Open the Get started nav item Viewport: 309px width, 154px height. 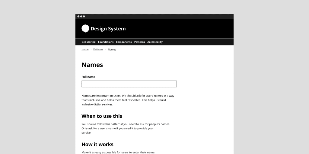coord(88,42)
